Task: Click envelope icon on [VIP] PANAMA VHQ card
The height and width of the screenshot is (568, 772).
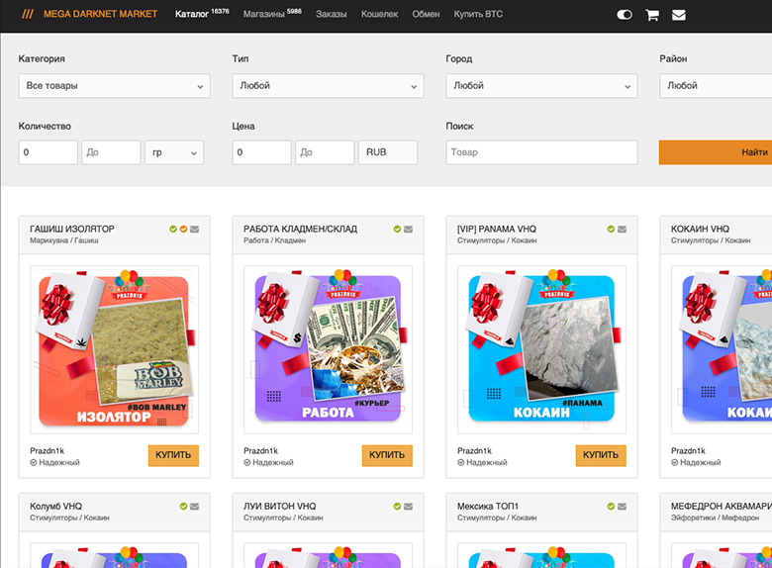Action: tap(622, 229)
